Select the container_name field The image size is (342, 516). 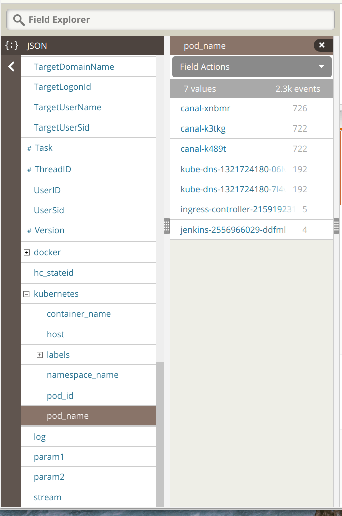click(79, 314)
